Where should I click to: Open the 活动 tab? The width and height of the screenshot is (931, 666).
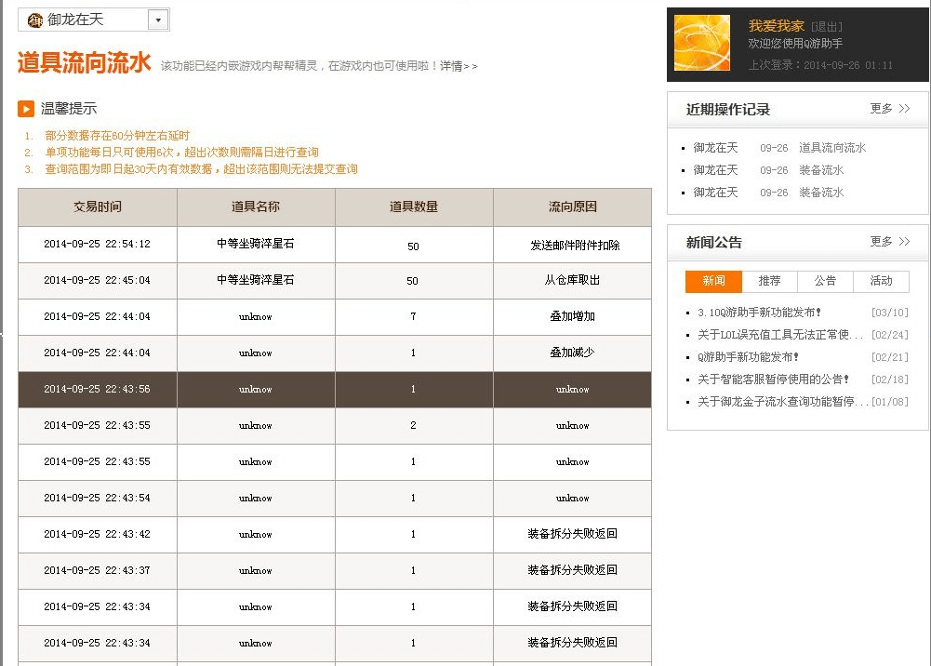(881, 281)
